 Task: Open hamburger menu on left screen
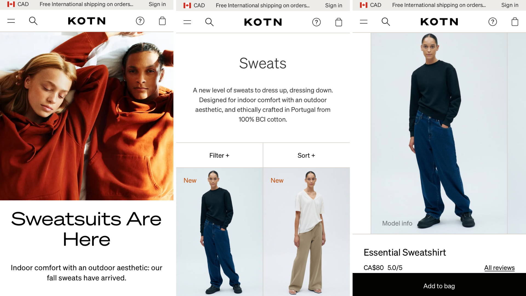click(11, 21)
